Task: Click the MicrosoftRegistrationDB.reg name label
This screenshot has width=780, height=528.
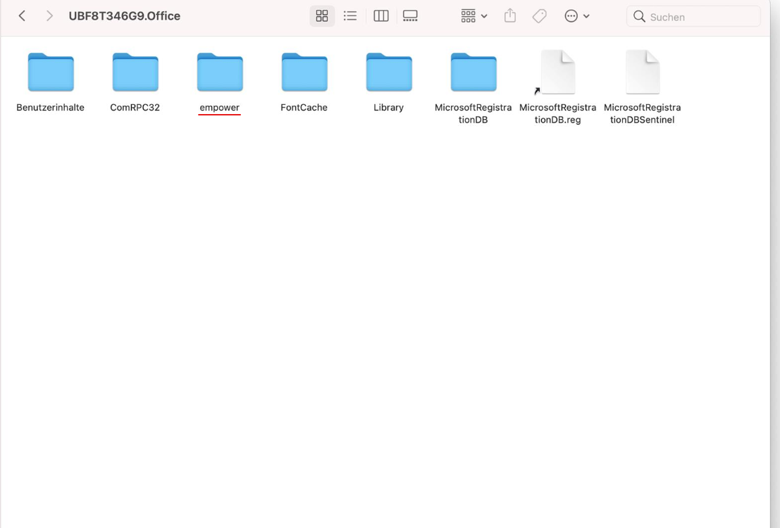Action: coord(557,113)
